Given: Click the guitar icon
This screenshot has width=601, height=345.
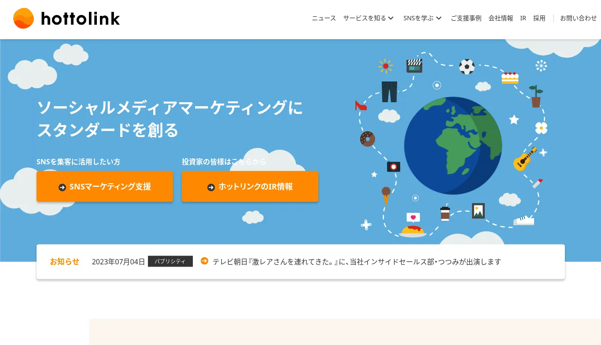Looking at the screenshot, I should [525, 159].
